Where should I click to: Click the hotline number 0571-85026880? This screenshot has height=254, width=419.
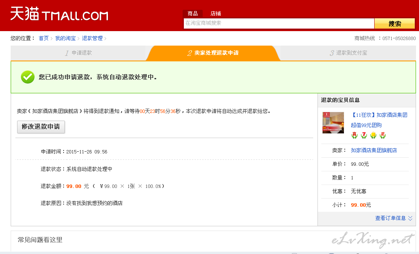tap(399, 38)
